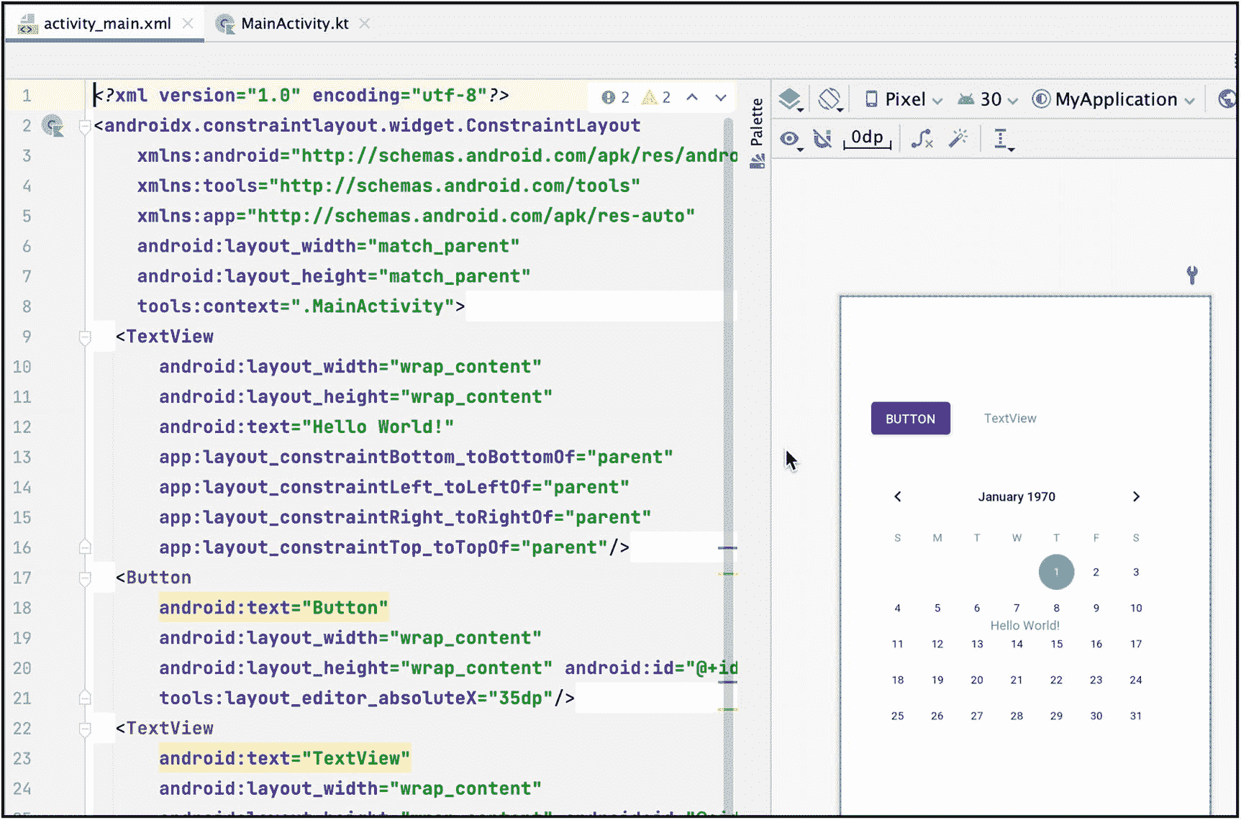Click the warnings count indicator
1241x820 pixels.
657,97
